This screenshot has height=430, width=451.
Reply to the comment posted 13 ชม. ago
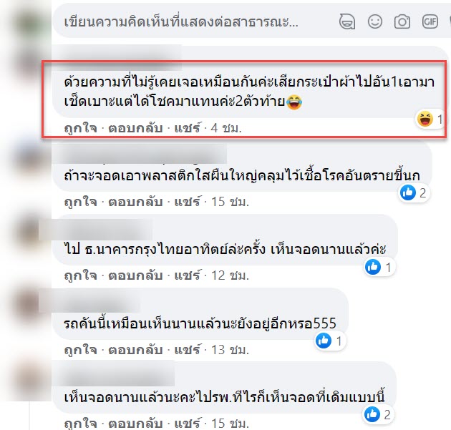tap(135, 350)
